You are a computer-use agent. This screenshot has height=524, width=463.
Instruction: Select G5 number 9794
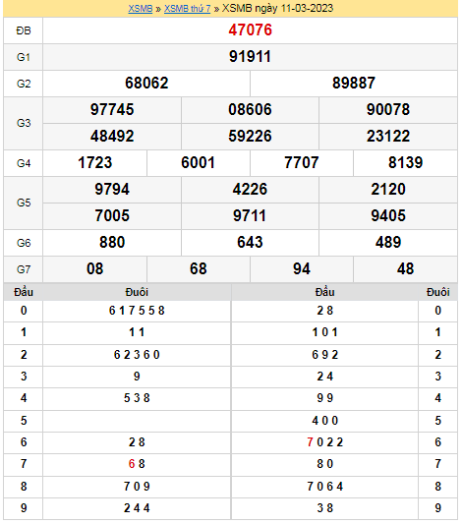tap(112, 189)
